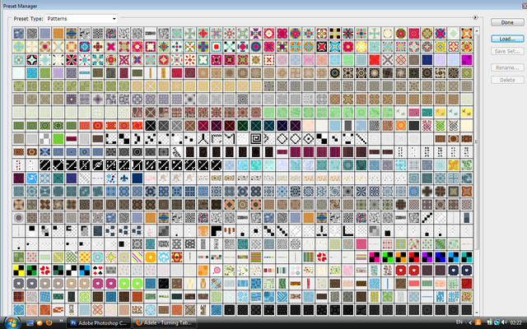
Task: Click the Done button
Action: pos(507,22)
